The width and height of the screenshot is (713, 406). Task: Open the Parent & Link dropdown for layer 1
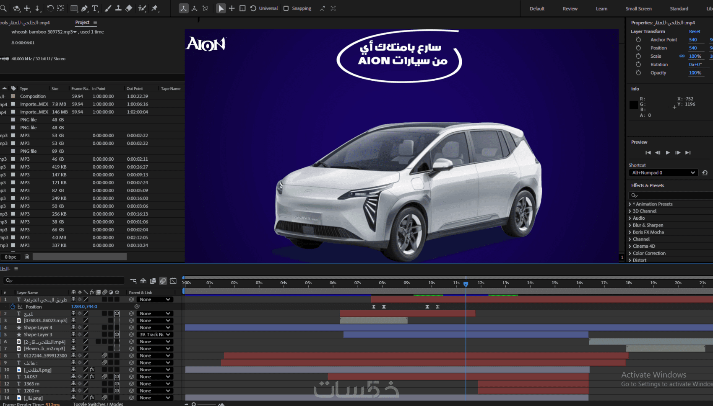tap(155, 299)
